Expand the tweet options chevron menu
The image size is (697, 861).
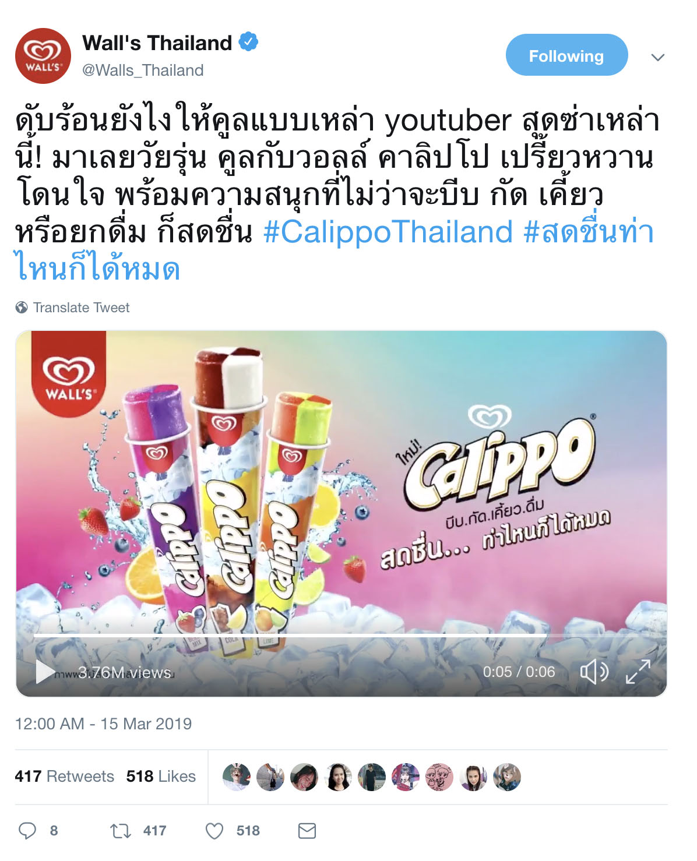pos(658,57)
